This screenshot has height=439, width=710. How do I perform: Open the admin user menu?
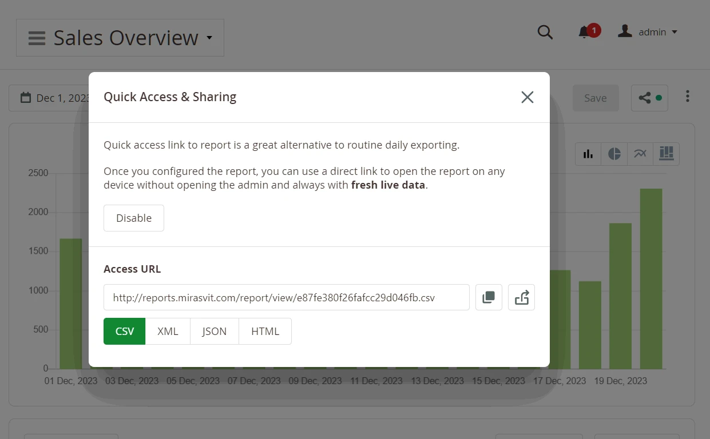tap(648, 32)
